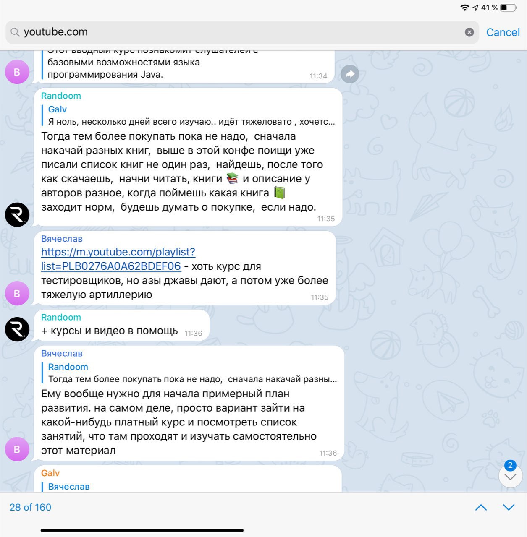The width and height of the screenshot is (527, 537).
Task: Jump to the latest messages with the unread badge button
Action: 510,475
